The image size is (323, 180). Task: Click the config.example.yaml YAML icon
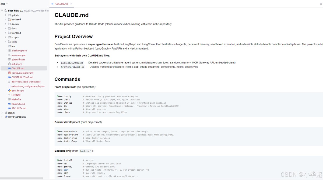(x=9, y=73)
